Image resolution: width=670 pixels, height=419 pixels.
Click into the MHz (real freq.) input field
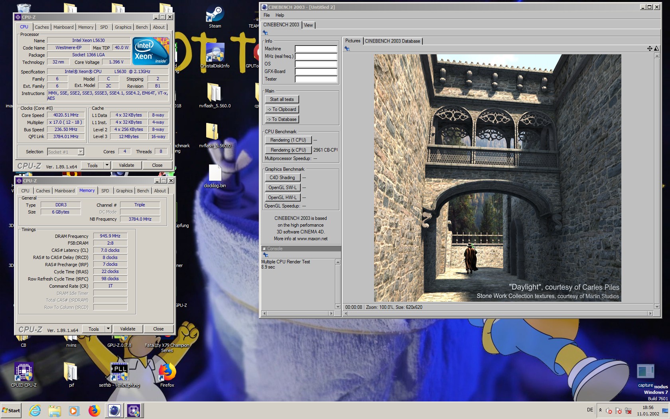click(x=316, y=56)
